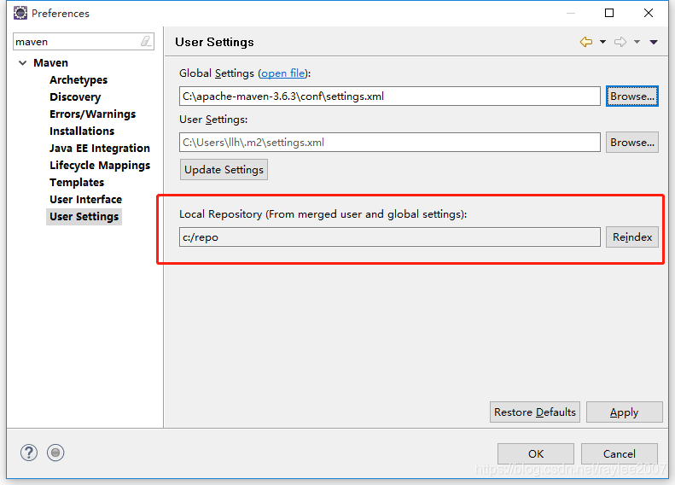Select the Maven tree item
675x485 pixels.
coord(51,63)
